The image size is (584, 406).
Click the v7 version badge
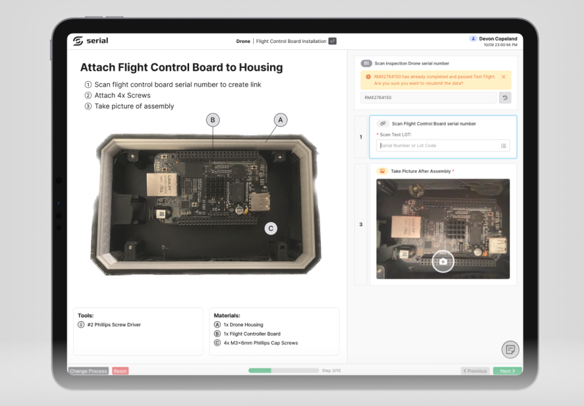[x=332, y=41]
